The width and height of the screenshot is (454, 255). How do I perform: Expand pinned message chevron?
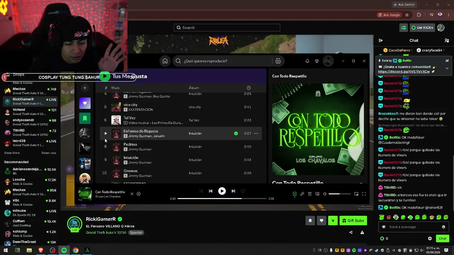[x=447, y=68]
